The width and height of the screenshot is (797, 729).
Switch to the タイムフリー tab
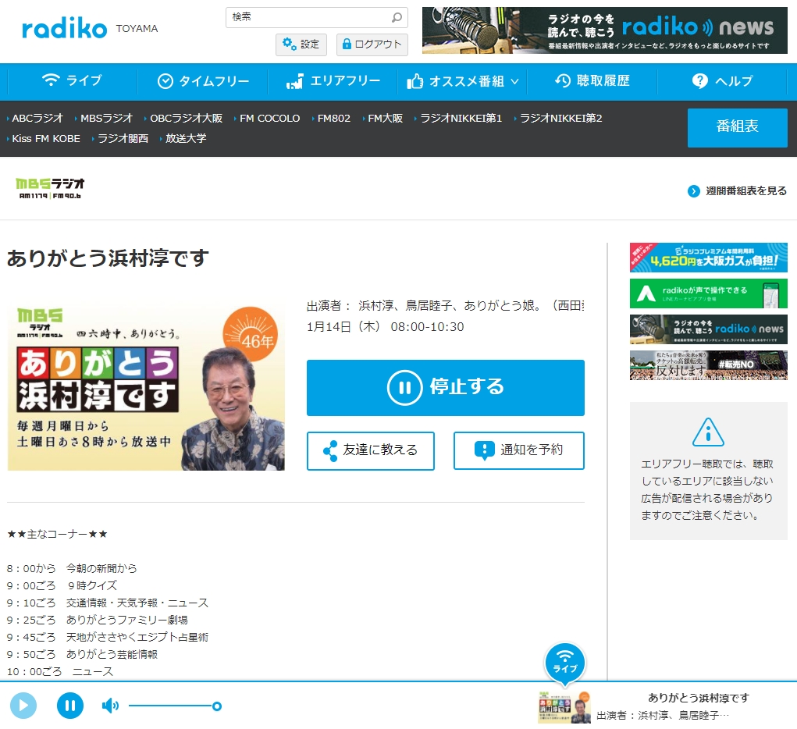(x=203, y=81)
